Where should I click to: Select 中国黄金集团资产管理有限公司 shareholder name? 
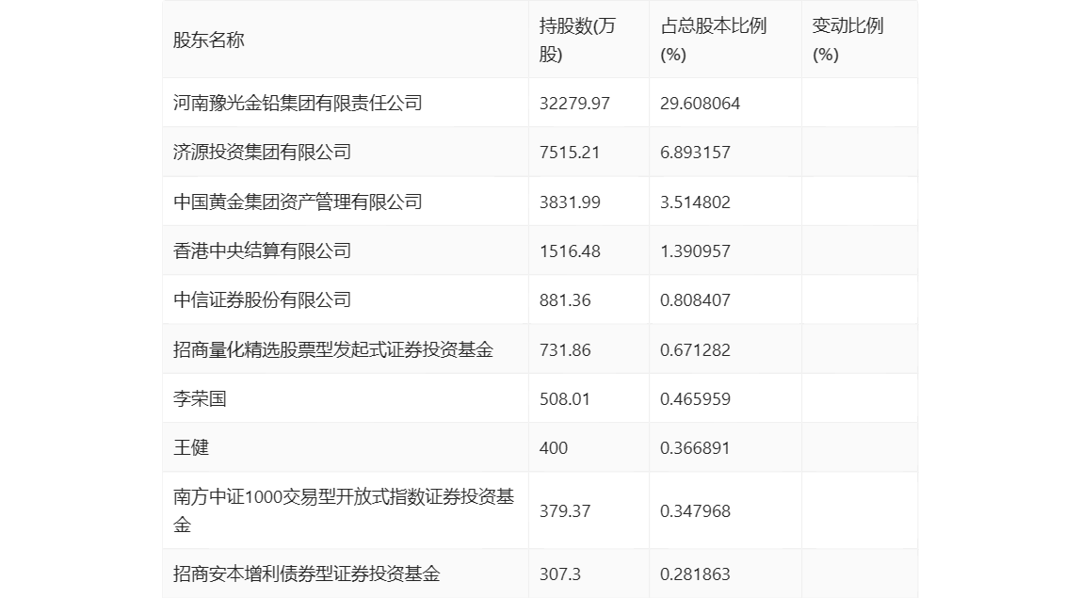coord(298,202)
